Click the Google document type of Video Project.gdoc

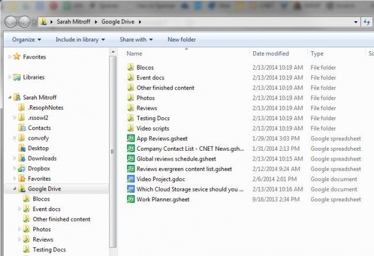click(x=334, y=179)
